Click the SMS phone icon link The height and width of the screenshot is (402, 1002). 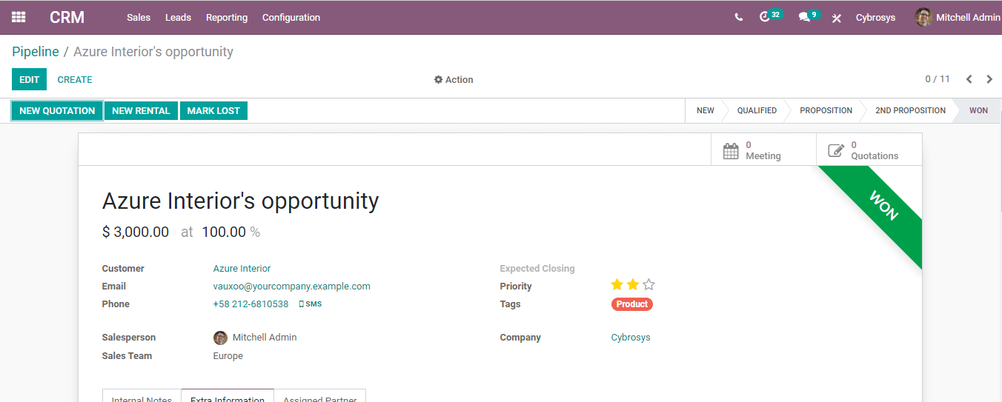[x=310, y=304]
